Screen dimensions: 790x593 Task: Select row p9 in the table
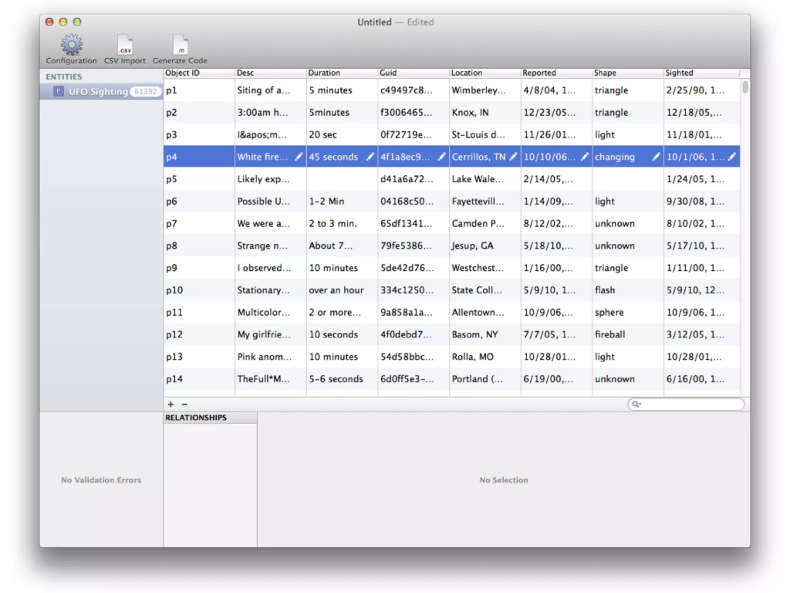(x=172, y=268)
